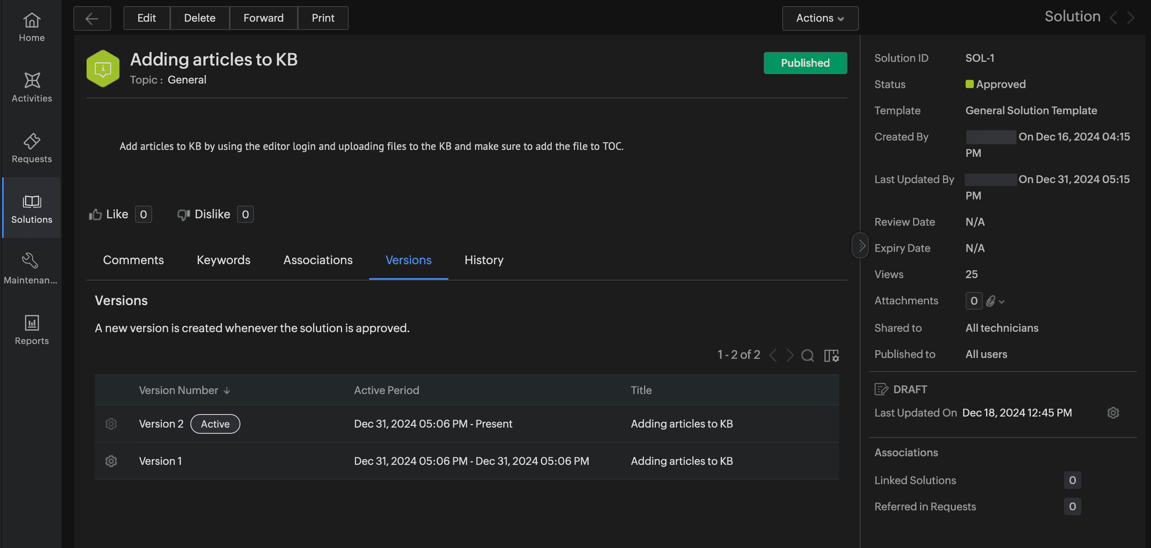Click the expand panel chevron icon
This screenshot has height=548, width=1151.
tap(860, 245)
